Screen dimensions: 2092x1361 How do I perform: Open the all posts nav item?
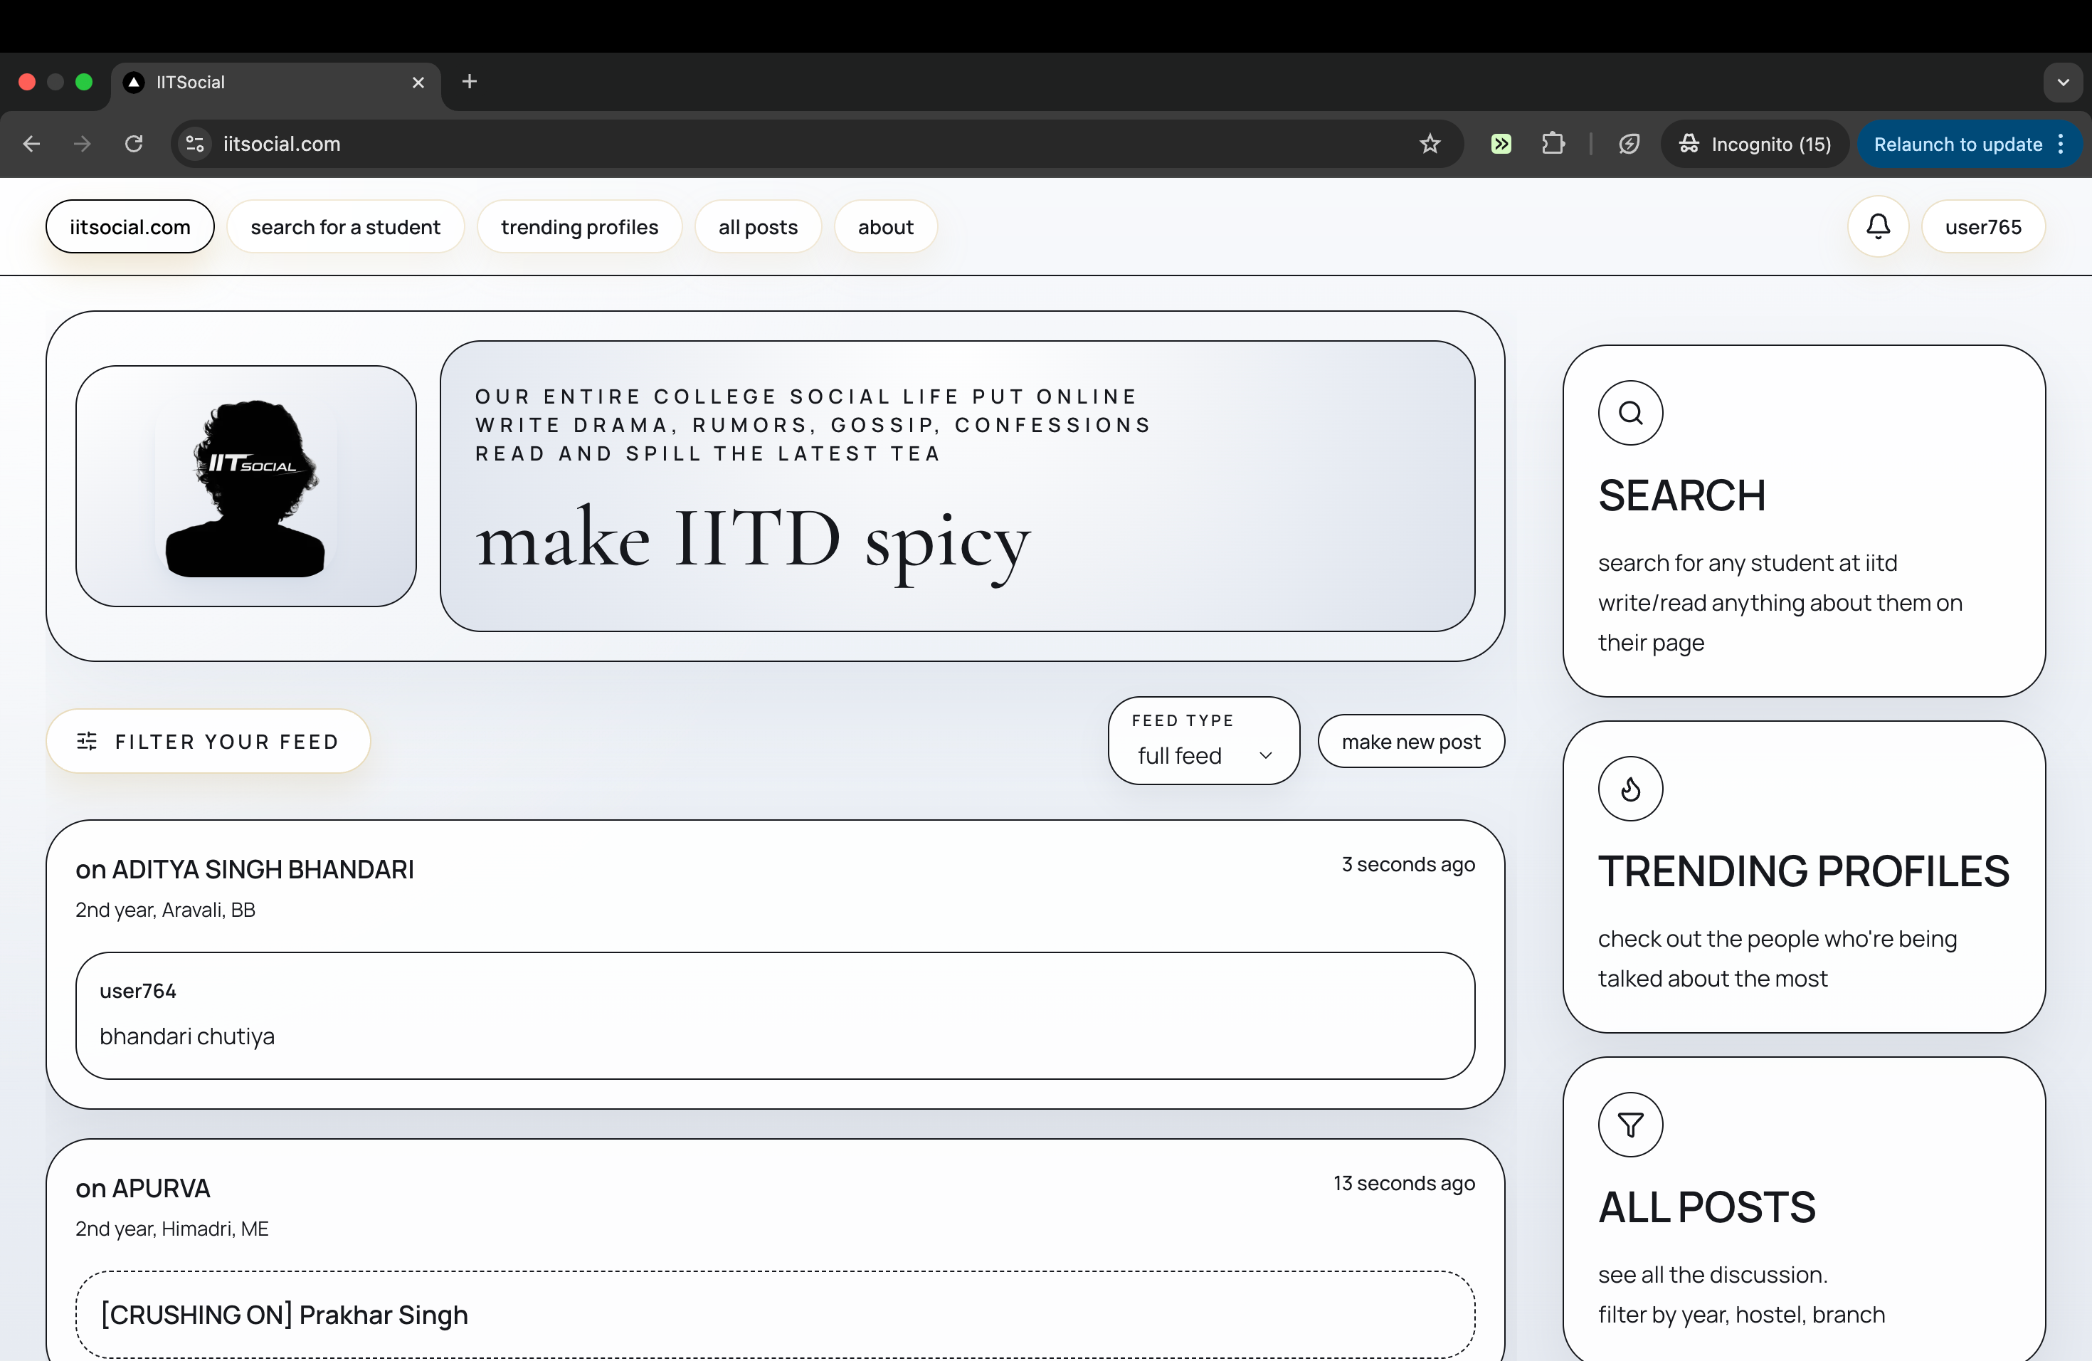pos(758,227)
